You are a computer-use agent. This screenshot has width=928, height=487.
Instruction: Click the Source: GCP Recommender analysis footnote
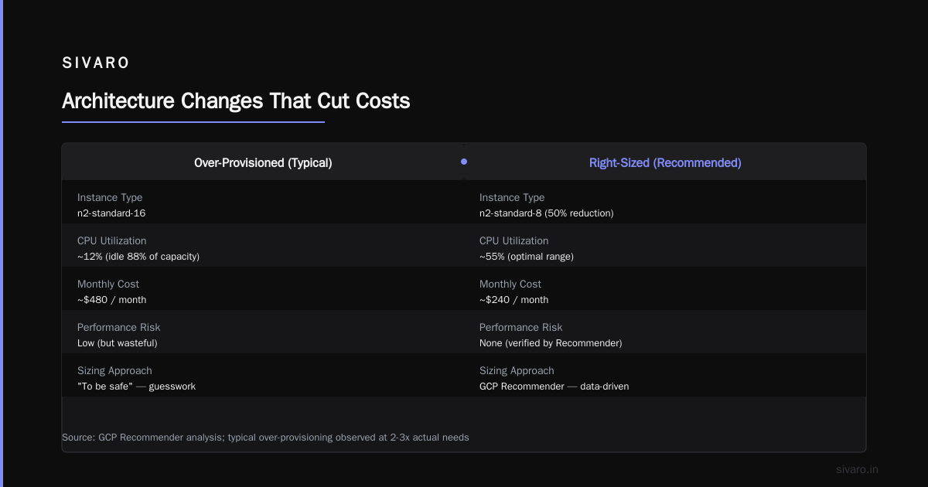click(x=265, y=438)
